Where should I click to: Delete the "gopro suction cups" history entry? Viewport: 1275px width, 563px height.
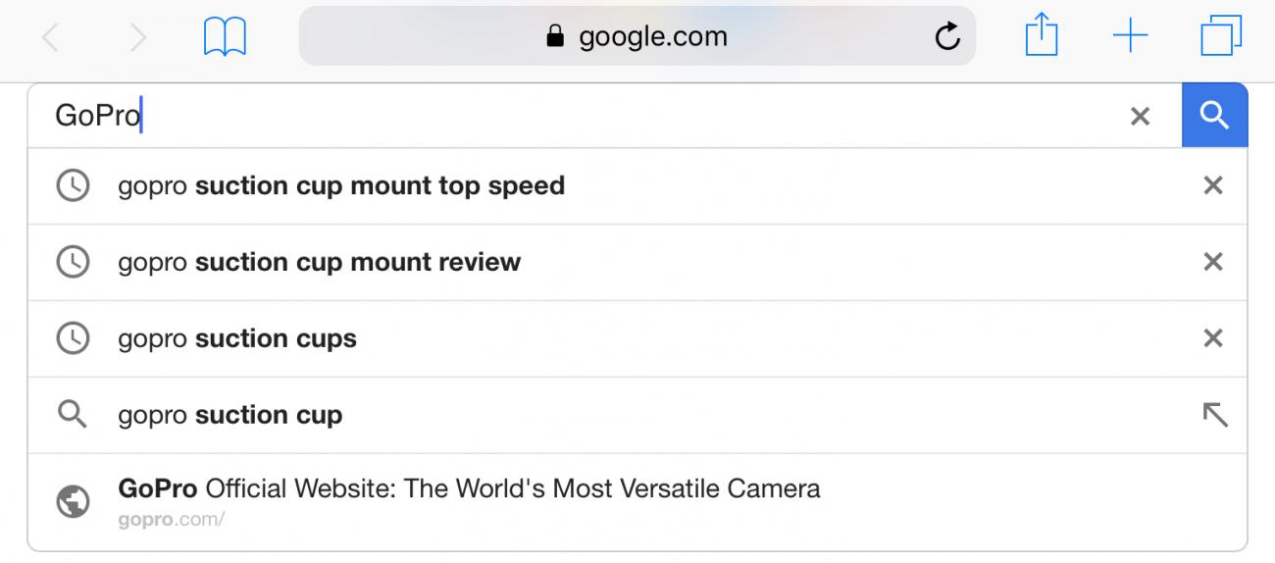tap(1213, 338)
